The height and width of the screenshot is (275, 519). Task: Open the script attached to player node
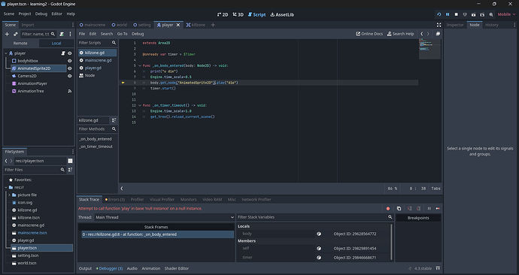[x=63, y=53]
